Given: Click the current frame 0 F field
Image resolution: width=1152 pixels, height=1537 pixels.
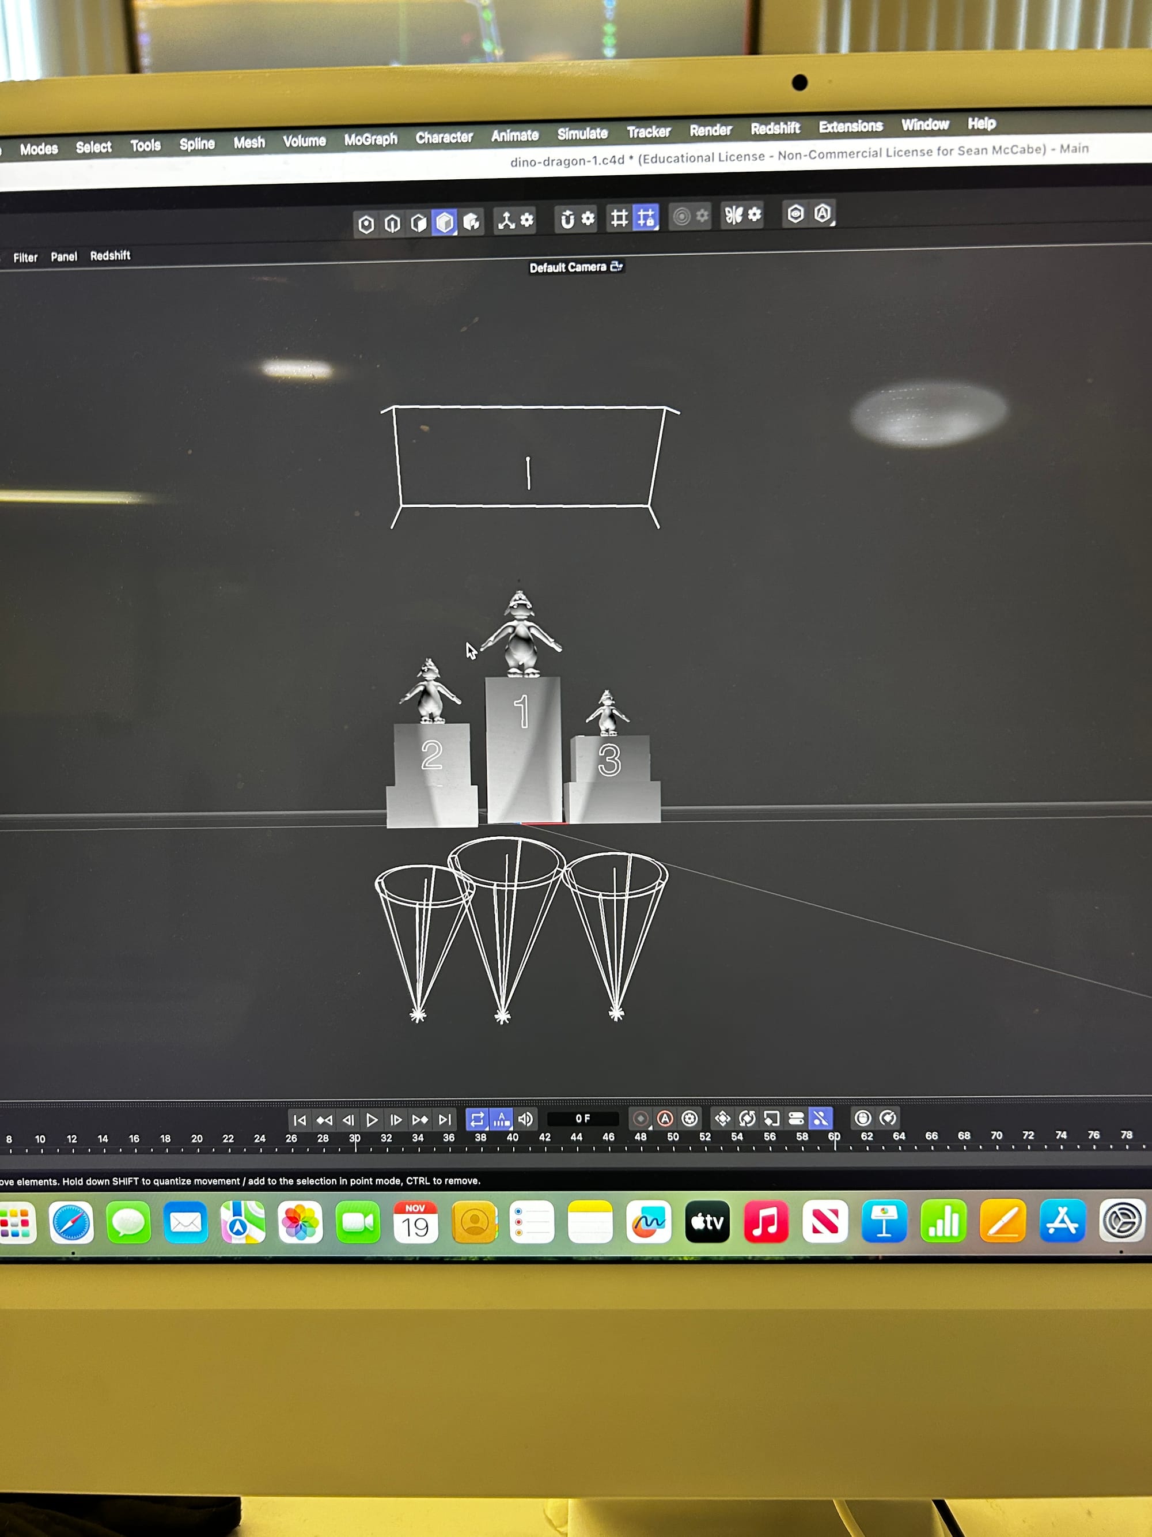Looking at the screenshot, I should pos(582,1119).
